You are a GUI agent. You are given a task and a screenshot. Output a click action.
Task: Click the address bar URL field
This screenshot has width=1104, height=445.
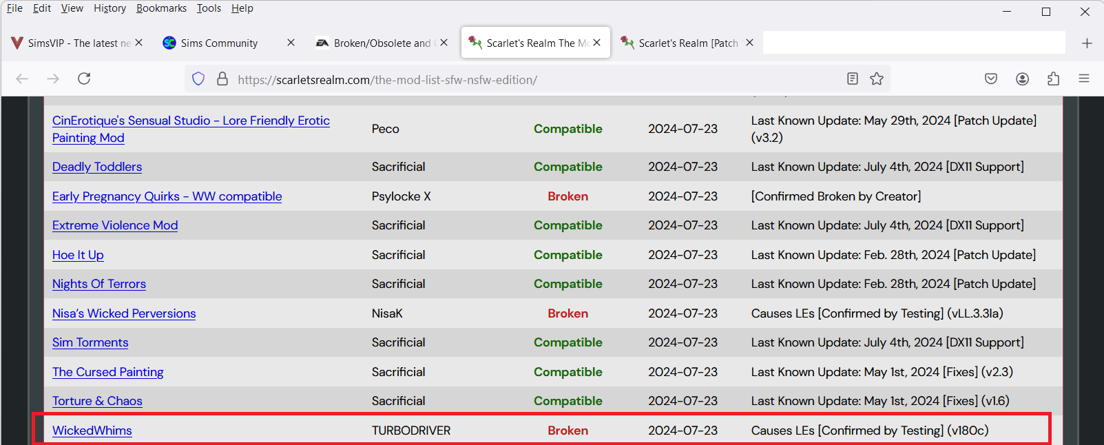pyautogui.click(x=537, y=79)
